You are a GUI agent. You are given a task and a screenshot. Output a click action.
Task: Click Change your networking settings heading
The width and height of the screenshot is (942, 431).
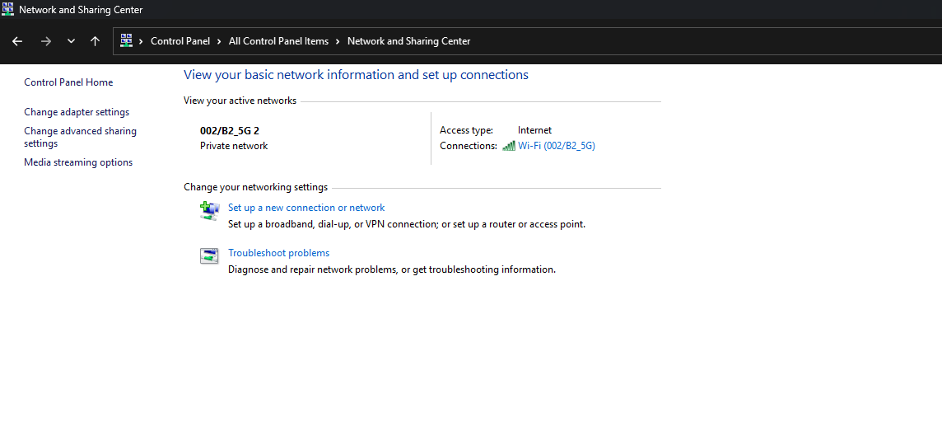pyautogui.click(x=256, y=187)
